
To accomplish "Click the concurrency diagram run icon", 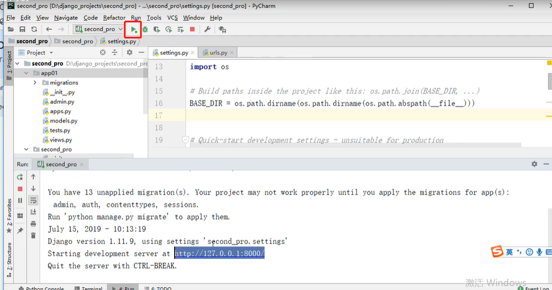I will point(181,30).
